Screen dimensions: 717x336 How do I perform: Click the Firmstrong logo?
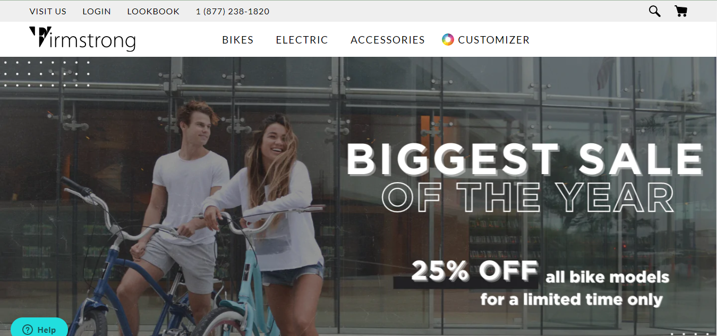[82, 39]
